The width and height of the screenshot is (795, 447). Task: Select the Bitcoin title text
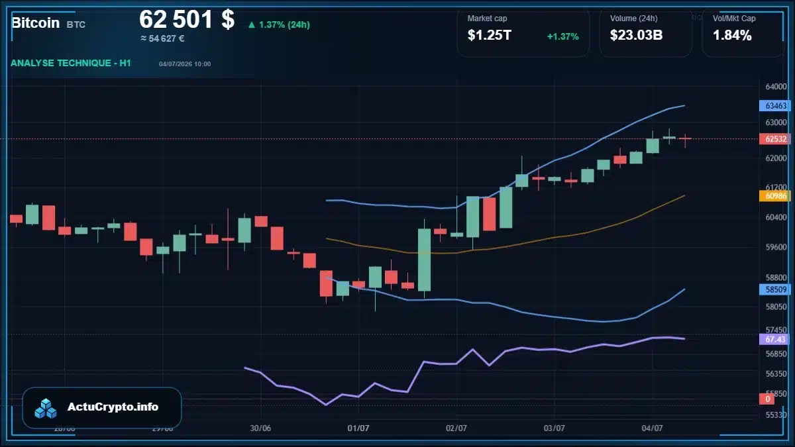coord(36,23)
